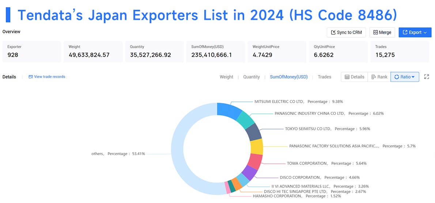Click II VI ADVANCED MATERIALS LLC label
Screen dimensions: 435x203
coord(320,186)
